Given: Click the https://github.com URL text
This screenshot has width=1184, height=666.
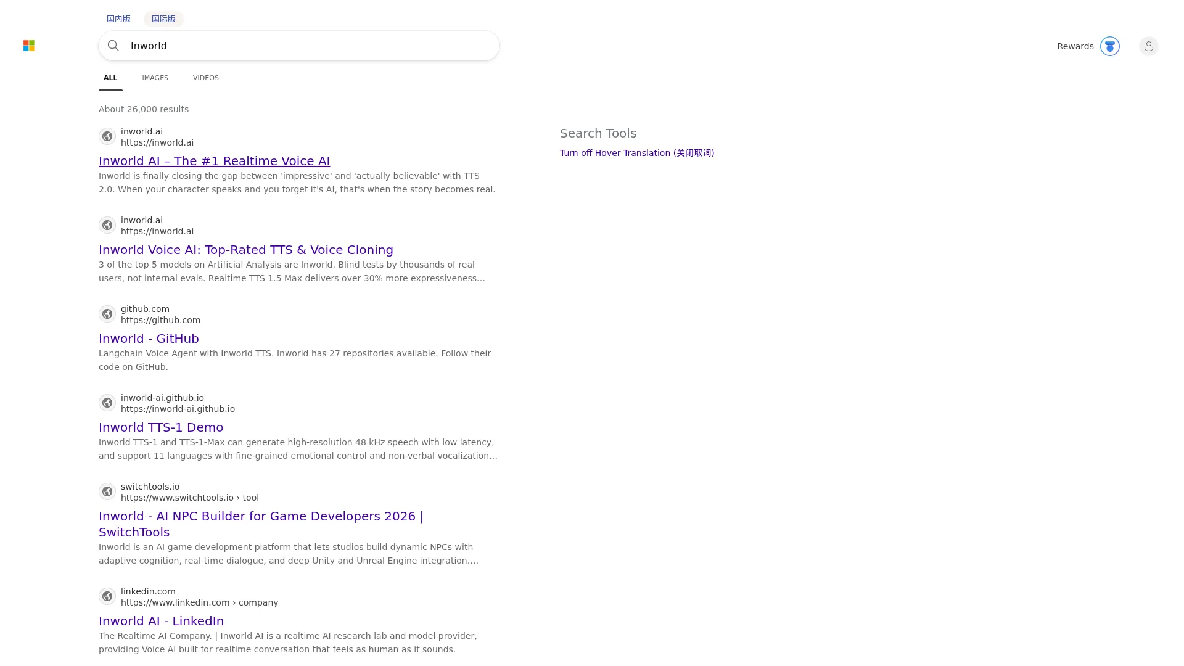Looking at the screenshot, I should pyautogui.click(x=160, y=320).
